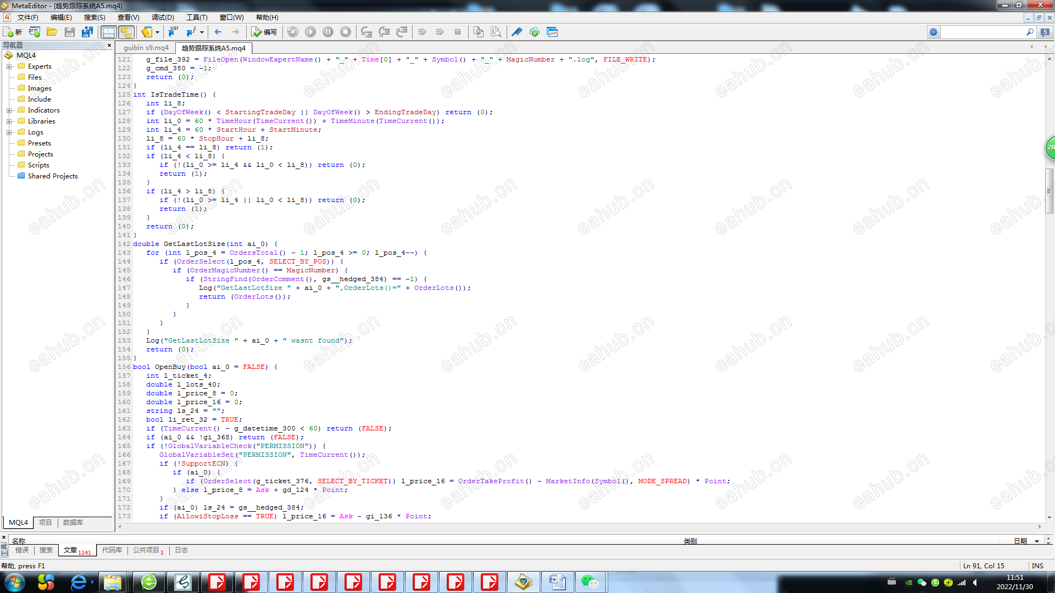Open the MQL5 settings gear icon
1055x593 pixels.
click(x=934, y=32)
